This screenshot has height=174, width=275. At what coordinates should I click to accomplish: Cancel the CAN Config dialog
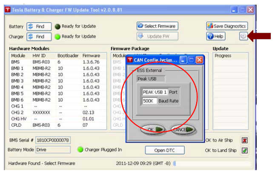(183, 129)
